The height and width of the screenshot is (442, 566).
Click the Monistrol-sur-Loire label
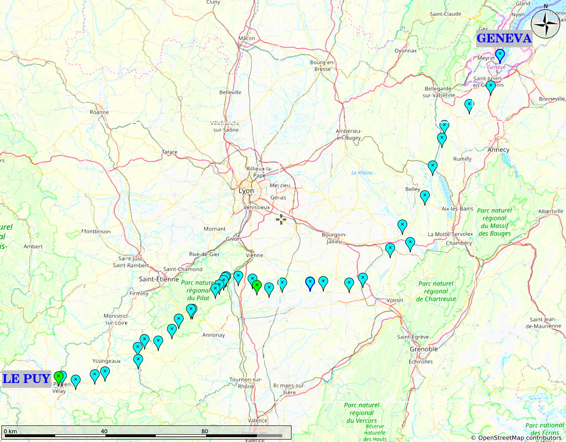116,320
